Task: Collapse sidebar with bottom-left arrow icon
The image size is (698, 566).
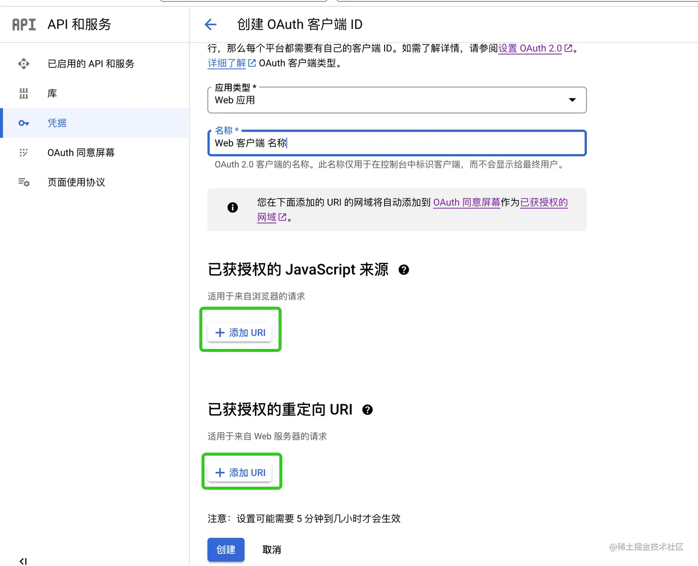Action: click(23, 561)
